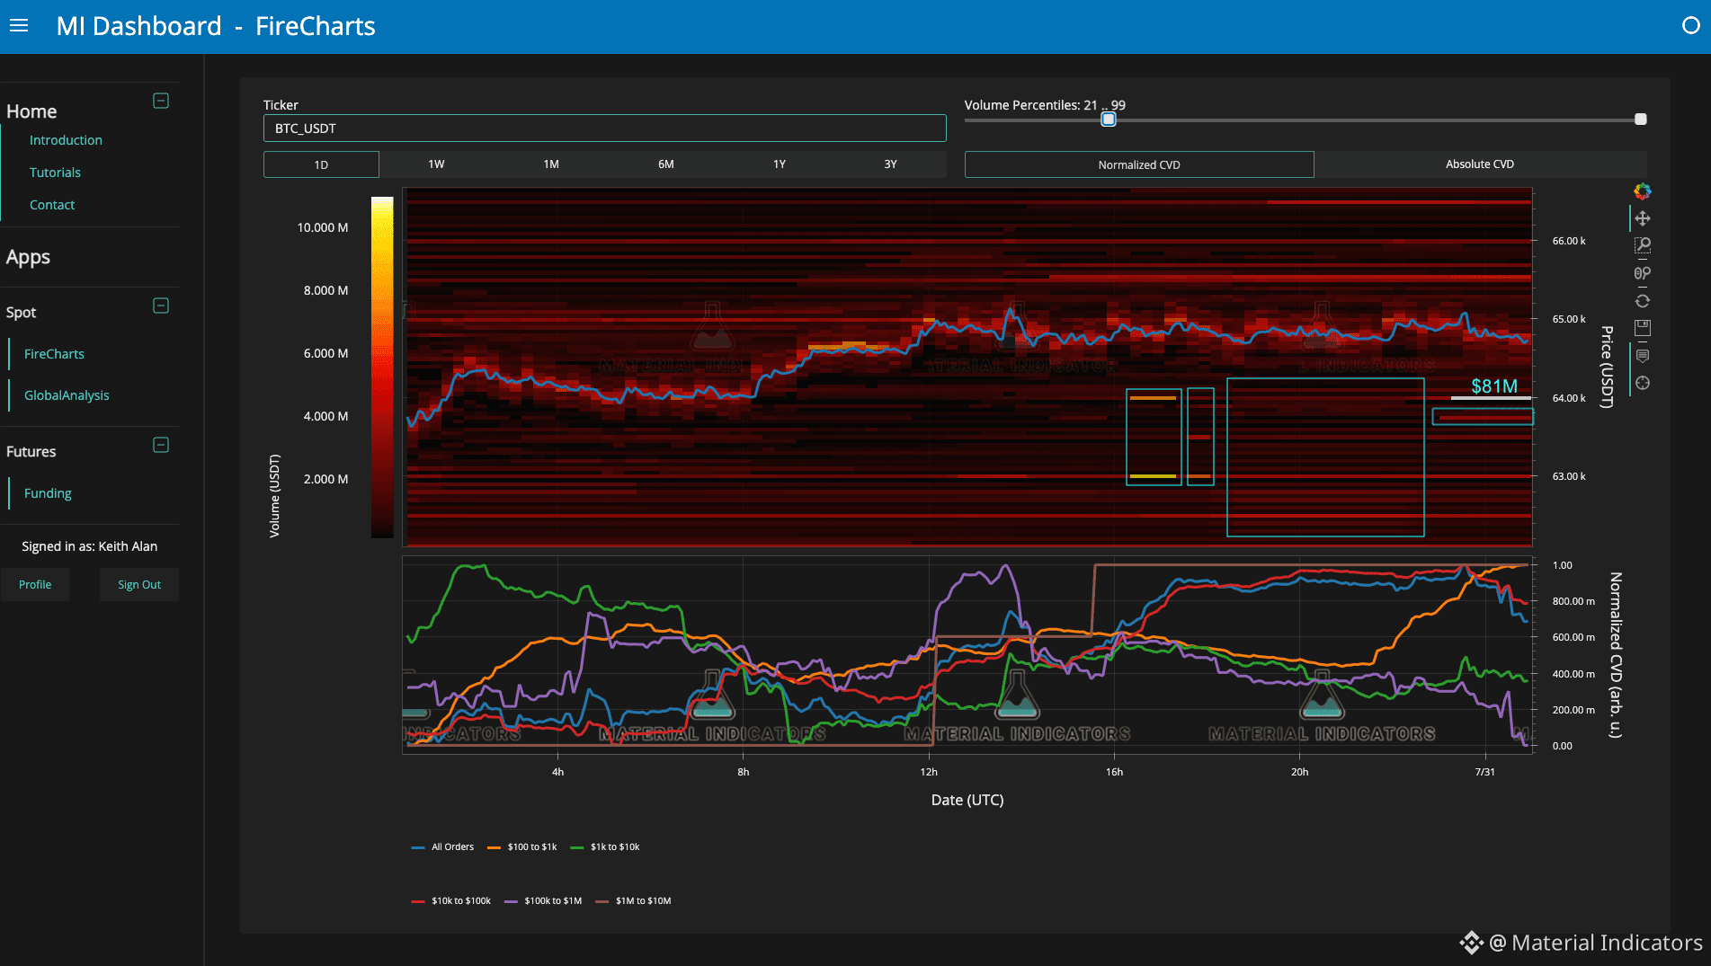This screenshot has width=1711, height=966.
Task: Collapse the Futures sidebar section
Action: point(161,445)
